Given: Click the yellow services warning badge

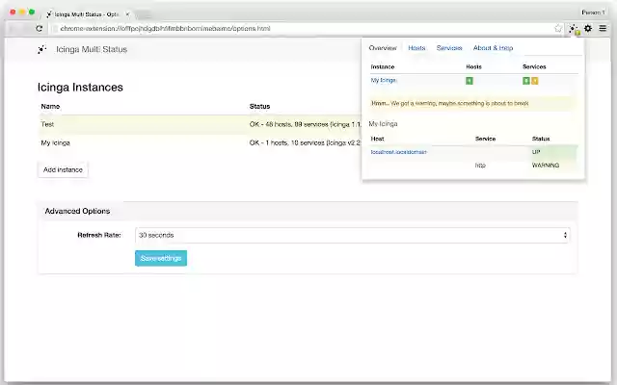Looking at the screenshot, I should [534, 81].
